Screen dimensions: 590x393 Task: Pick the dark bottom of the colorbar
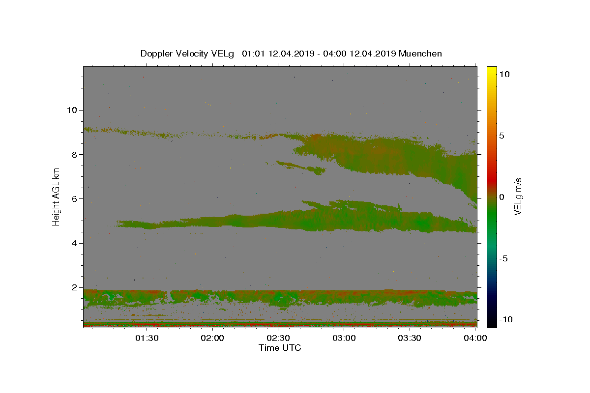coord(492,324)
